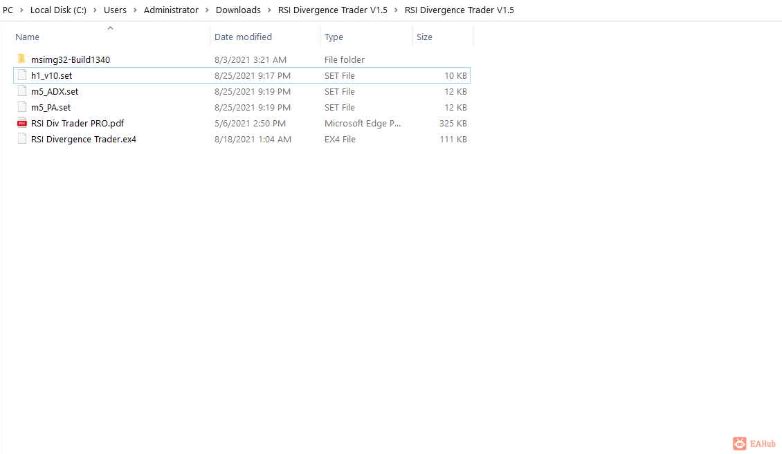Click the h1_v10.set file icon
This screenshot has width=782, height=454.
click(21, 75)
